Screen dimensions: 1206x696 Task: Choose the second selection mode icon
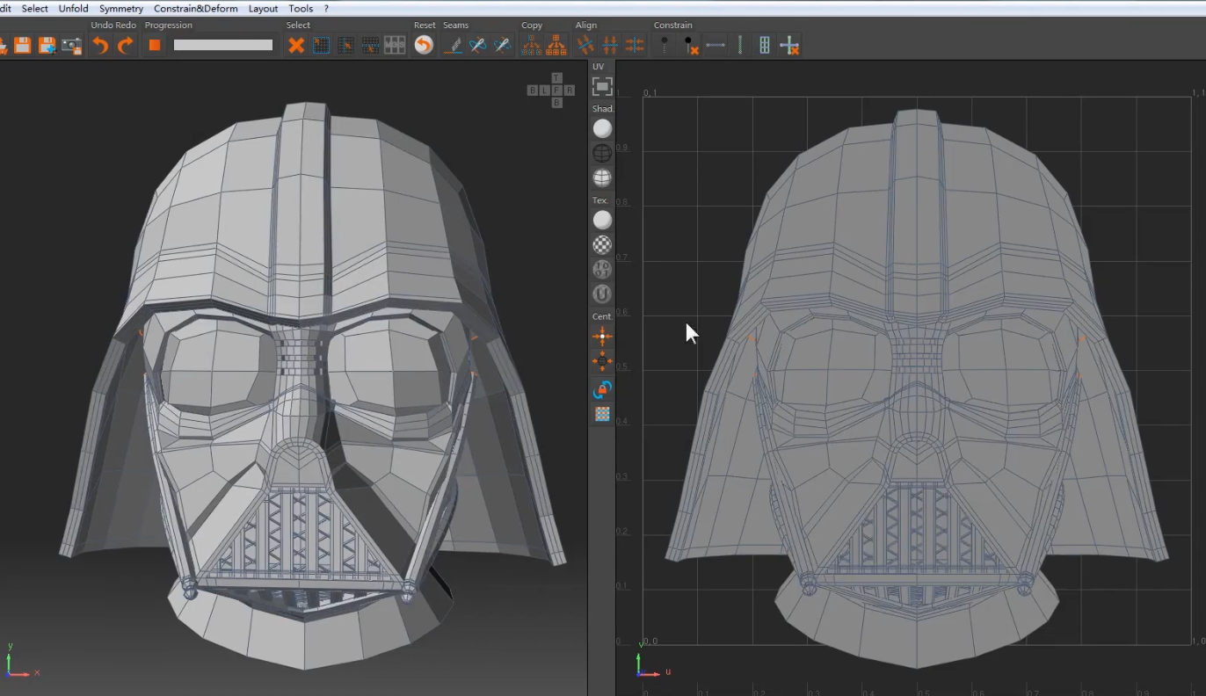(x=345, y=45)
